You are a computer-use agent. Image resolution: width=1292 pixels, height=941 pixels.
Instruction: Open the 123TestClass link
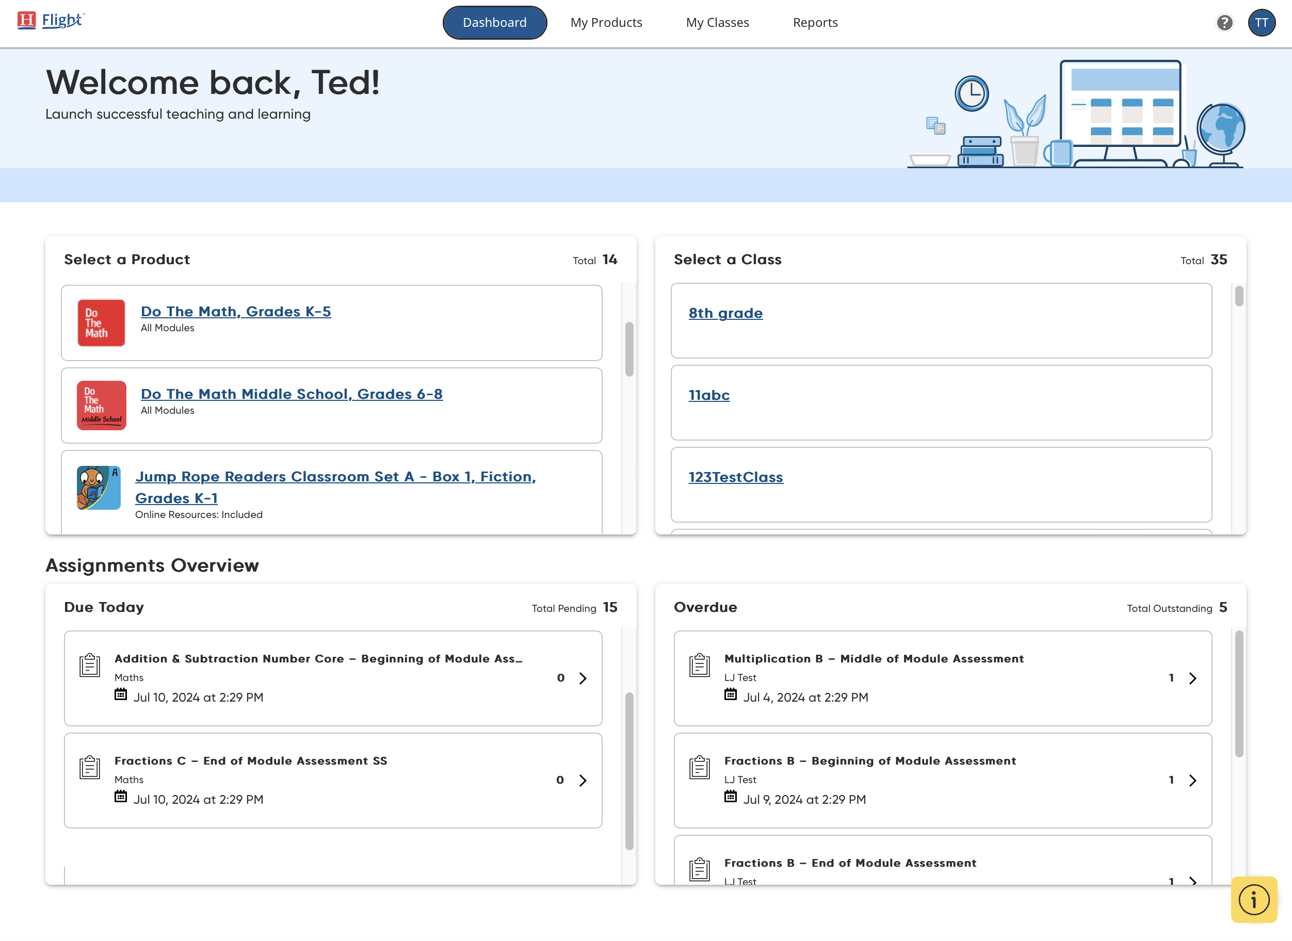[735, 477]
